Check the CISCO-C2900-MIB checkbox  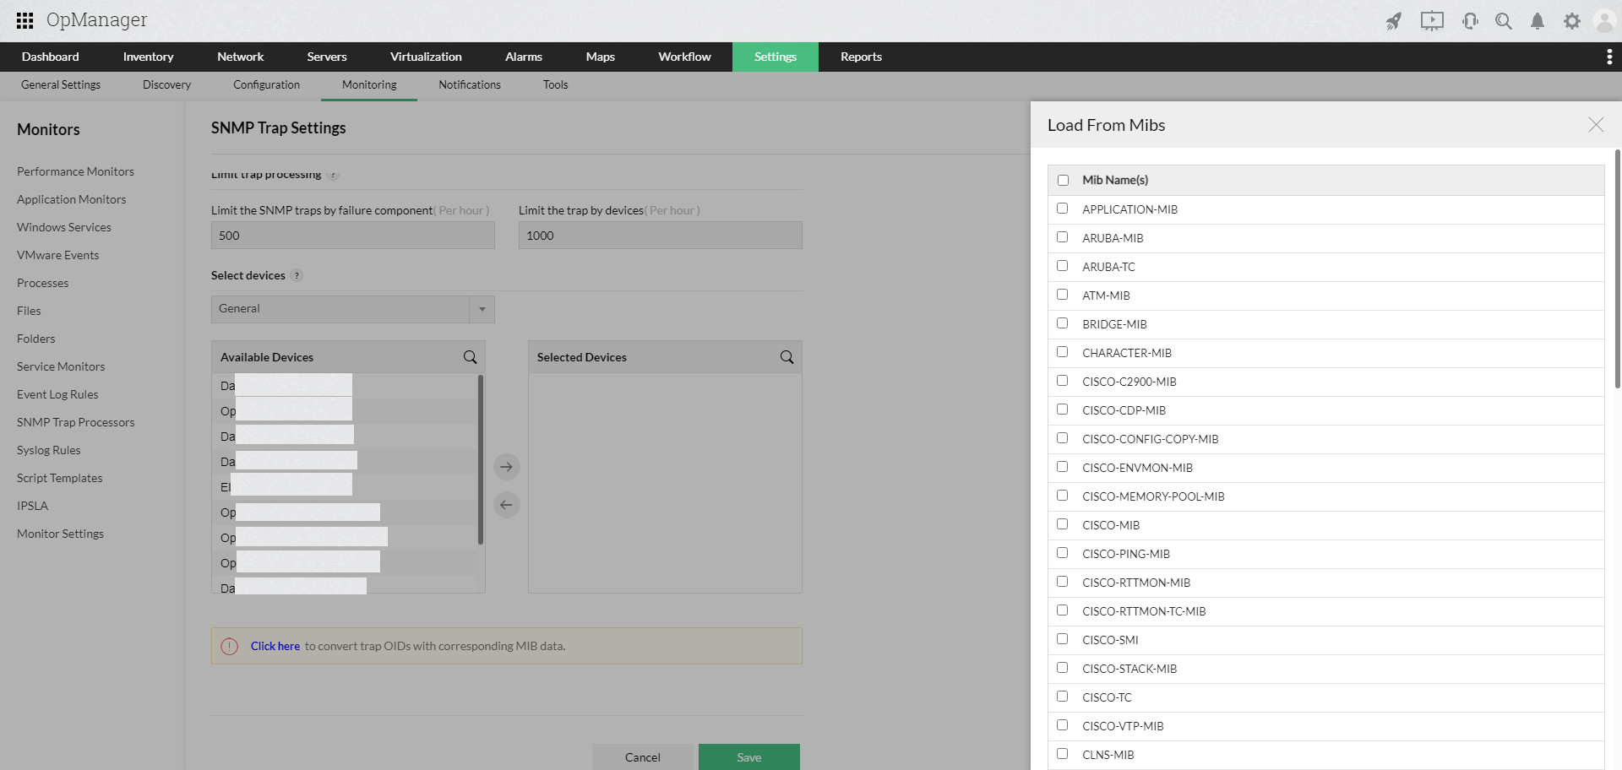click(x=1063, y=381)
